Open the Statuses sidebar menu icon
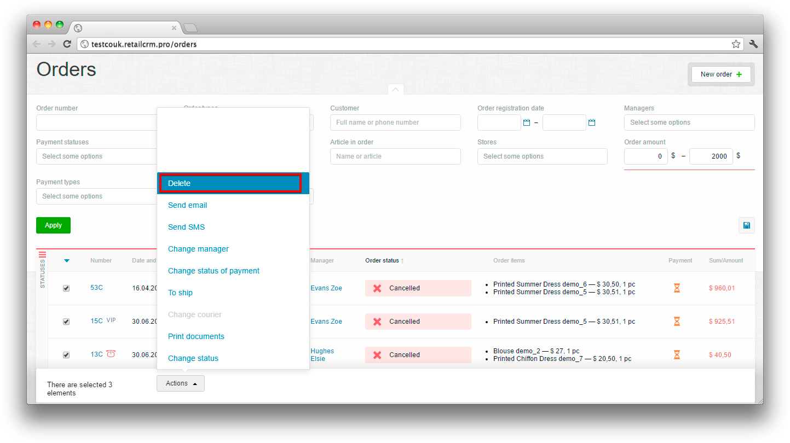The width and height of the screenshot is (790, 443). pos(43,254)
